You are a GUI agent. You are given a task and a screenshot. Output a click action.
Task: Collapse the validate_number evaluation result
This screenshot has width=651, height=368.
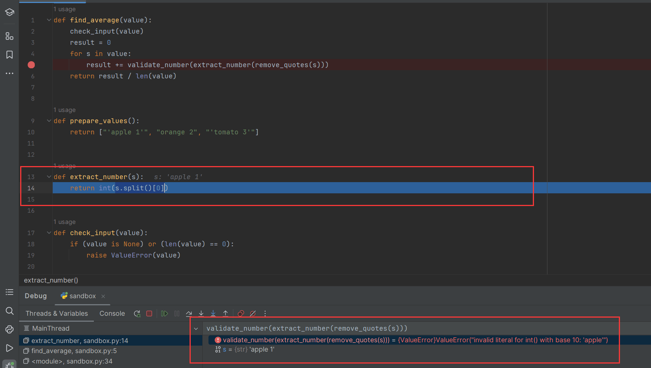point(196,329)
